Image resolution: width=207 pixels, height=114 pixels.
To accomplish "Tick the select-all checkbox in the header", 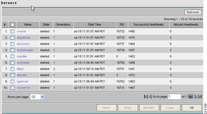I will [12, 24].
